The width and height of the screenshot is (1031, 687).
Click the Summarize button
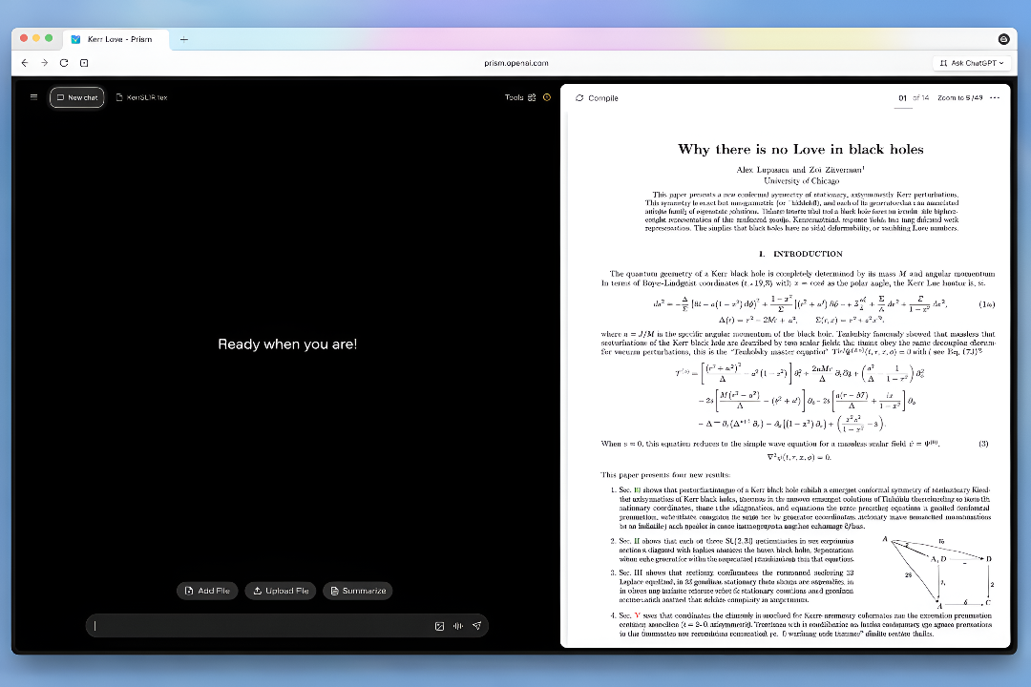click(358, 591)
